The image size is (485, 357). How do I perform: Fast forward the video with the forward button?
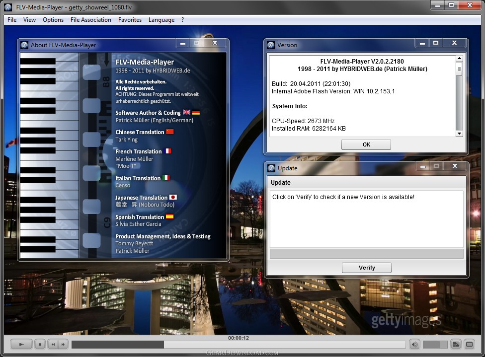[x=63, y=344]
